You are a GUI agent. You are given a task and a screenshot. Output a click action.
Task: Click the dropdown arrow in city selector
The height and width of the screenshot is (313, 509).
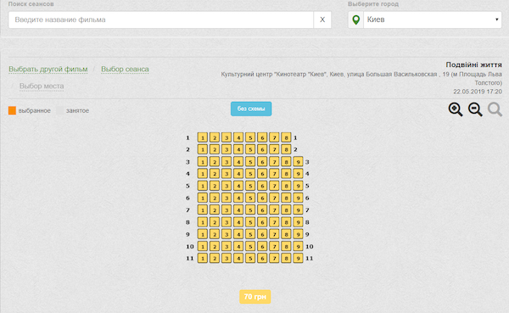click(496, 20)
